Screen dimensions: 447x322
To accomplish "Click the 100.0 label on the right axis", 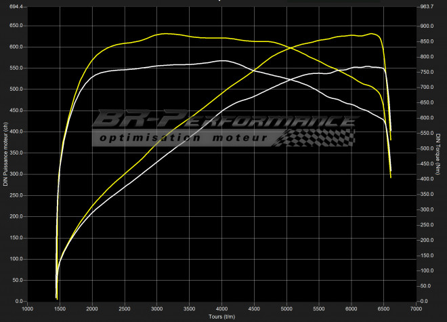I will point(426,271).
